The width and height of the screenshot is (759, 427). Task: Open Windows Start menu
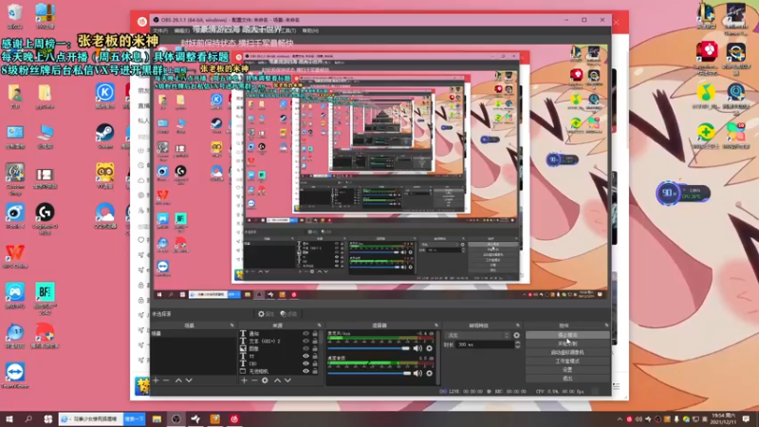[9, 418]
